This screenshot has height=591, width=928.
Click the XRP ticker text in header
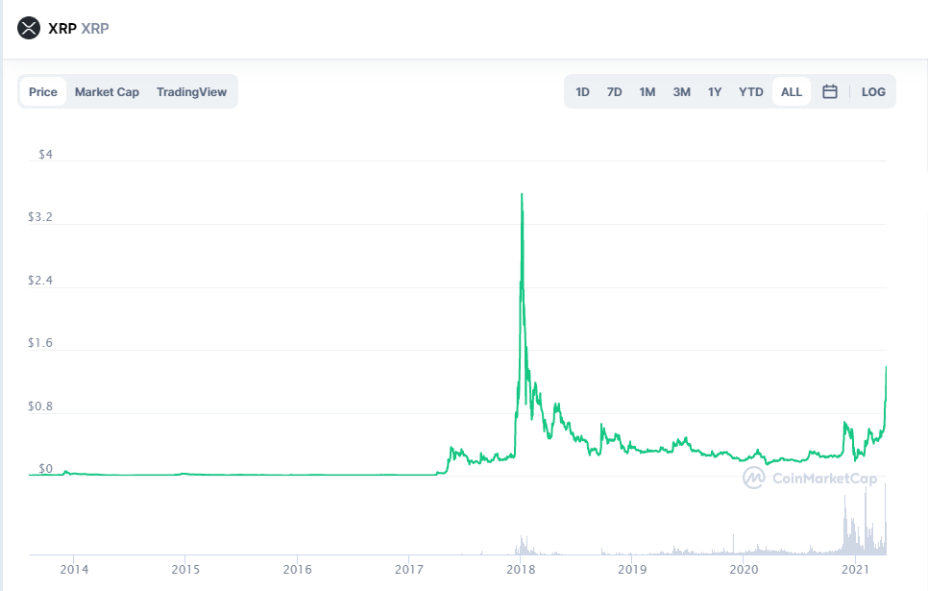click(95, 29)
